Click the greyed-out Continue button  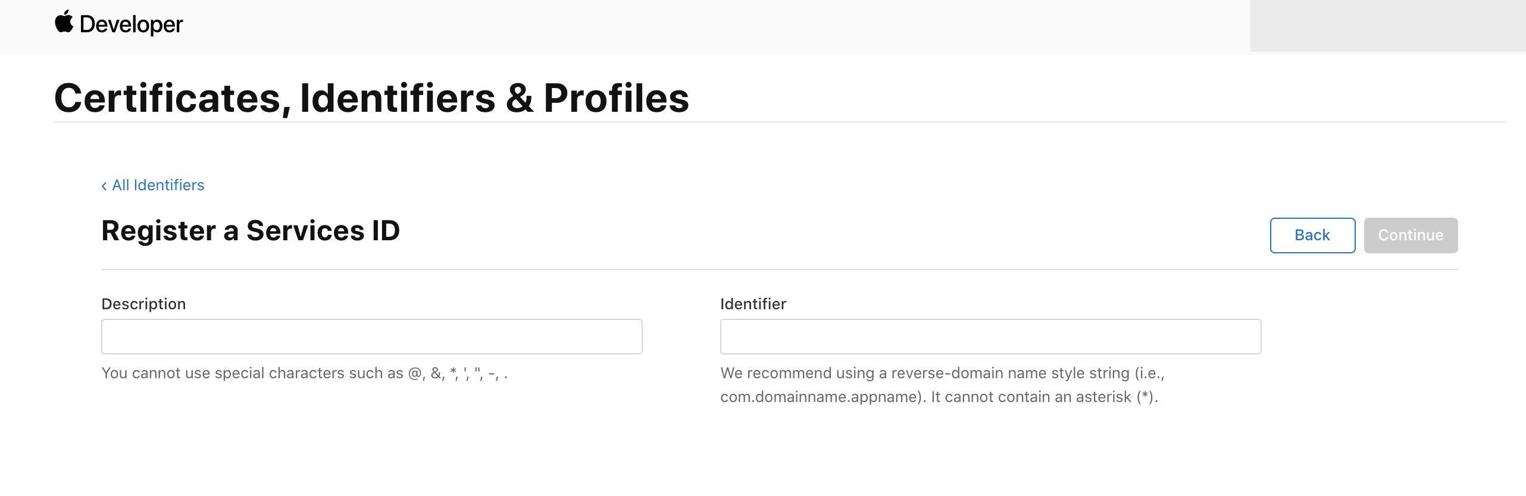[x=1411, y=236]
